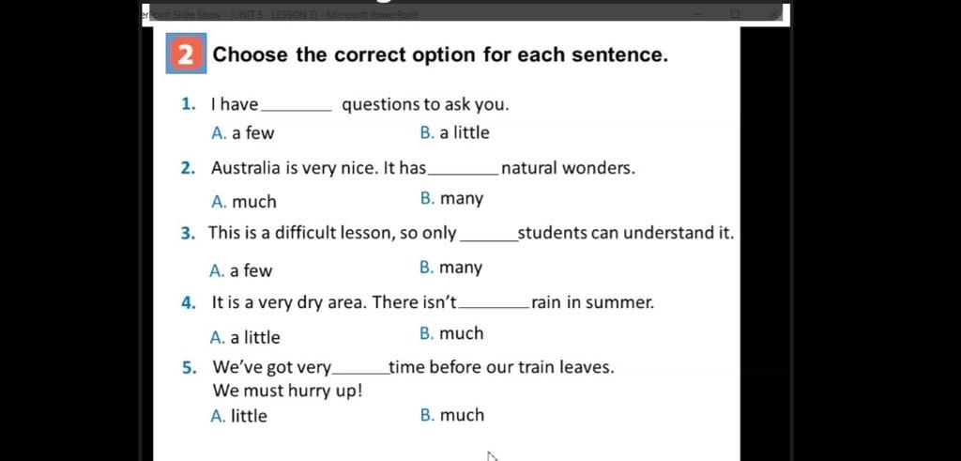Minimize the PowerPoint Slide Show window
Image resolution: width=961 pixels, height=461 pixels.
(x=698, y=13)
